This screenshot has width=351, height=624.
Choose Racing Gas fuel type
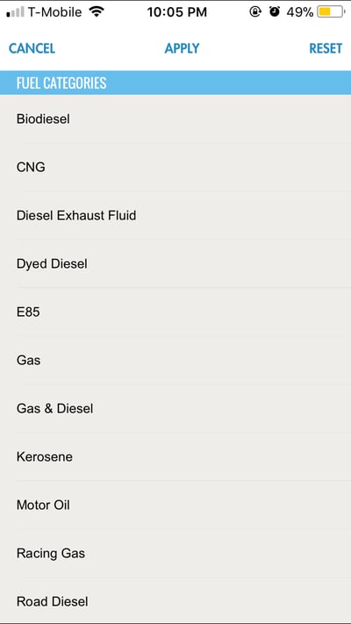[175, 553]
